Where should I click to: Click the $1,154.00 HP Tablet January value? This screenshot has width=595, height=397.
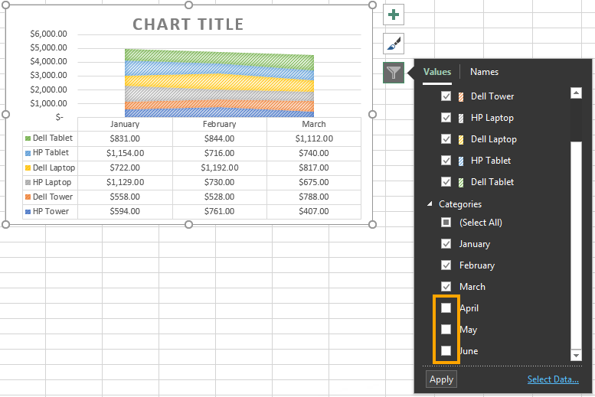click(126, 153)
